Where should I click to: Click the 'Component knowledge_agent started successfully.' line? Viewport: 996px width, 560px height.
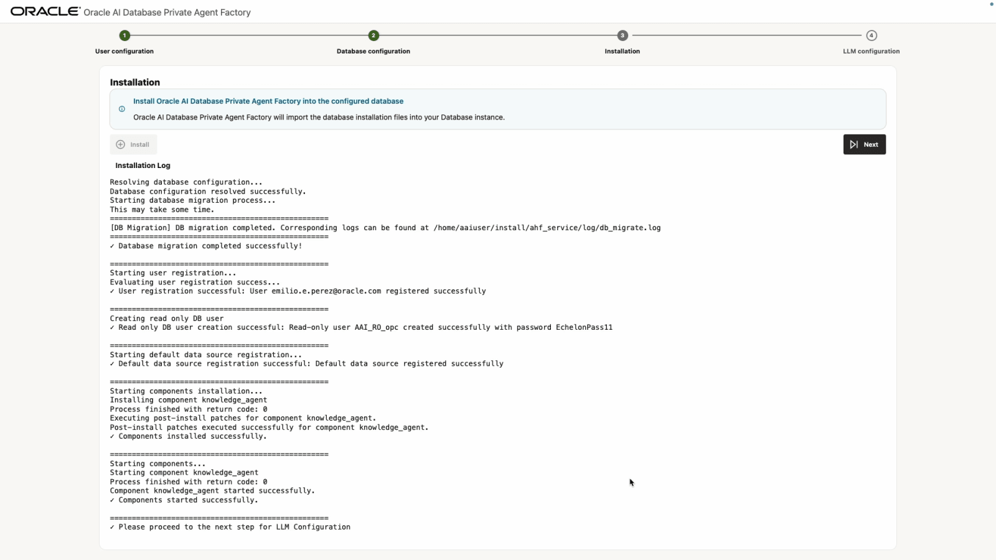tap(212, 491)
